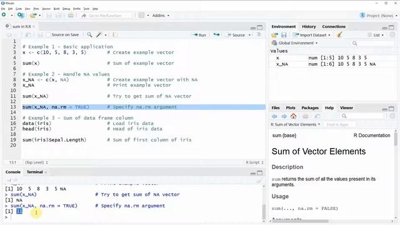This screenshot has height=225, width=400.
Task: Click the environment search field
Action: (x=373, y=43)
